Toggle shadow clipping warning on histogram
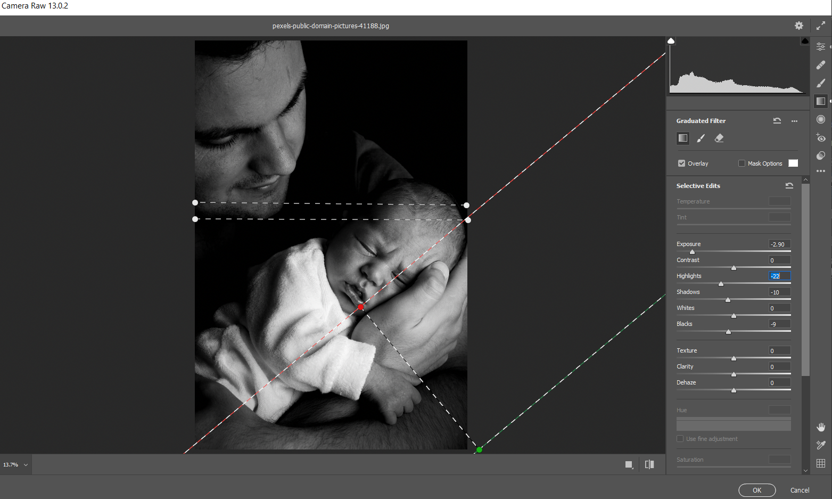The width and height of the screenshot is (832, 499). click(x=671, y=41)
